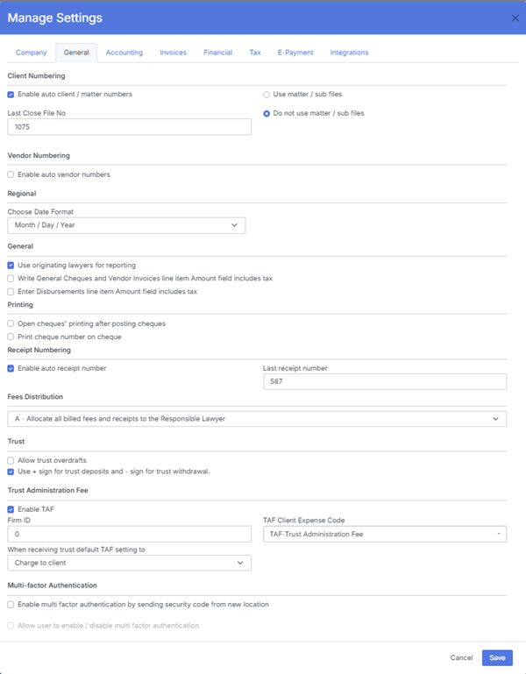Open the Company tab
Screen dimensions: 526x674
[32, 53]
